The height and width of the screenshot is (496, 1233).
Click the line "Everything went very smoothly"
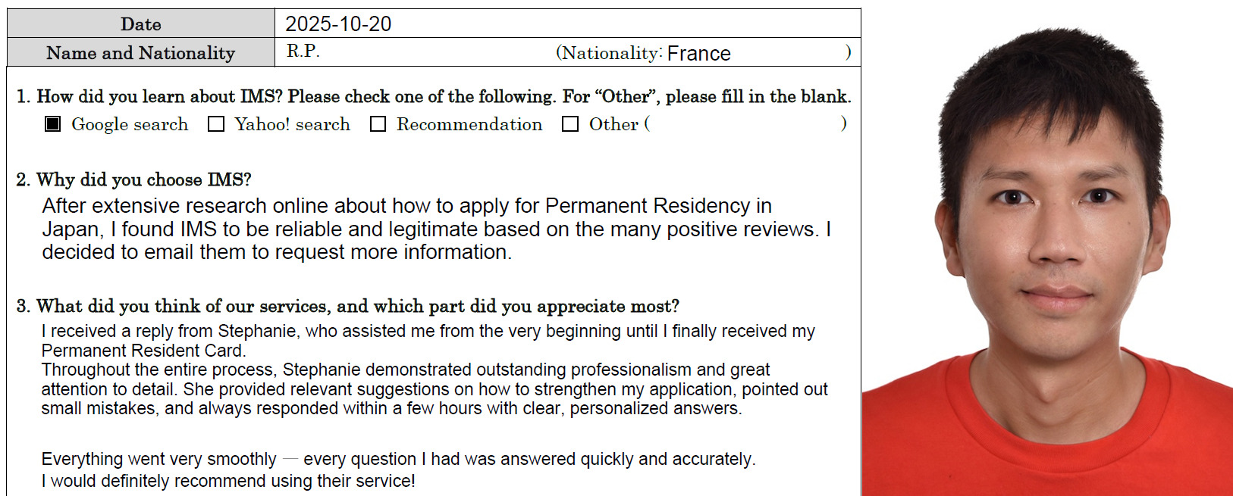point(398,459)
